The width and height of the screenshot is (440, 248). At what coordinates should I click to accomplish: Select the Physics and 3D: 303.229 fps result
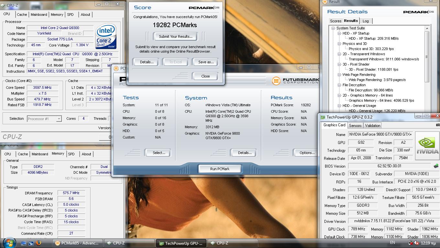(371, 49)
